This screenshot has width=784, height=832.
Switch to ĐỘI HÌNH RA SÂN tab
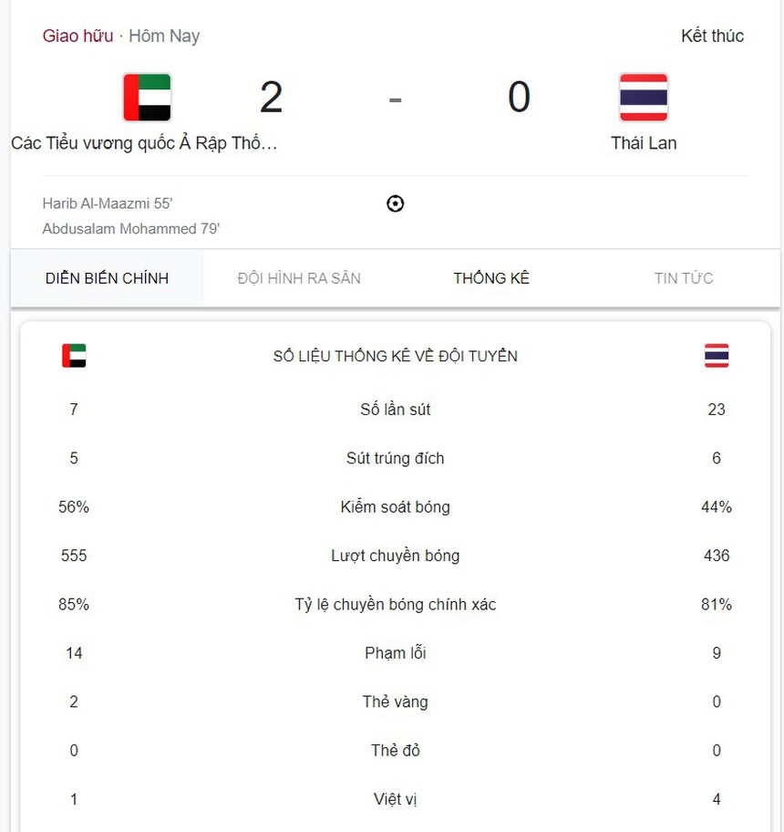[x=299, y=278]
